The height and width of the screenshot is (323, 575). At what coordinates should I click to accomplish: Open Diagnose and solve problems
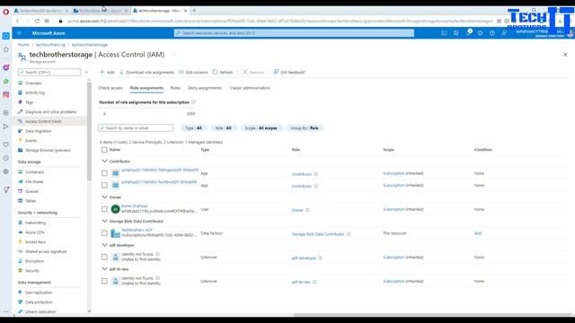pos(50,111)
